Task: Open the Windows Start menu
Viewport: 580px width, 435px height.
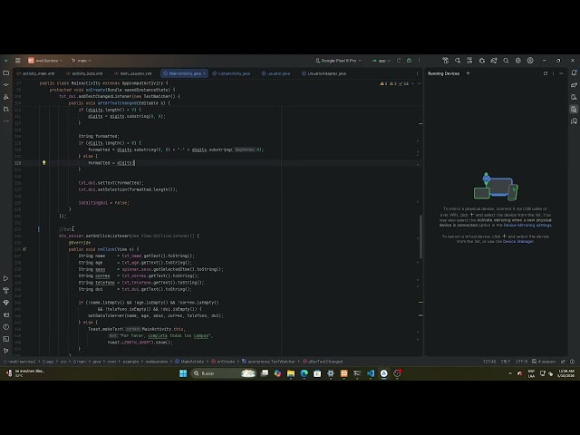Action: point(183,373)
